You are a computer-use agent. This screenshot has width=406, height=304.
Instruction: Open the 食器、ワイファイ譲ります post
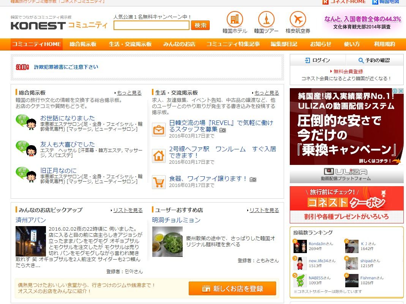(208, 179)
